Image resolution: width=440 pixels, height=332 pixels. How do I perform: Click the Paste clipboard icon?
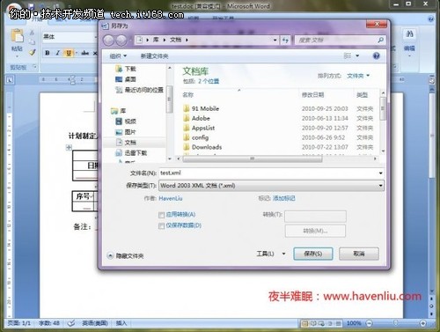pyautogui.click(x=17, y=36)
